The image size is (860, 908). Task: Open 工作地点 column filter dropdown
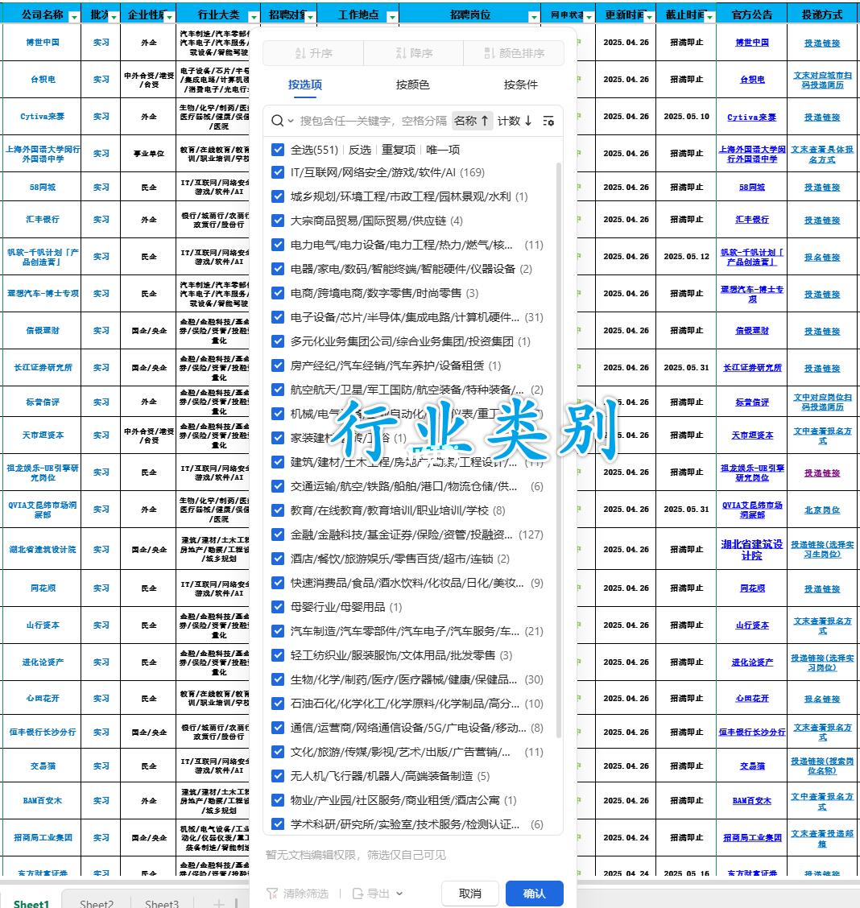coord(392,18)
